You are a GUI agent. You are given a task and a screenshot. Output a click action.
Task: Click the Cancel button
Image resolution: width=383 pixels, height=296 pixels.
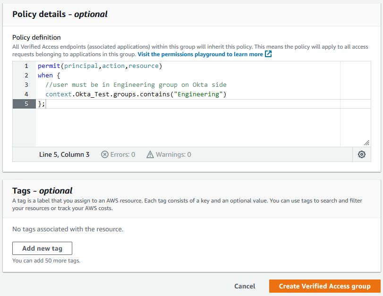[245, 286]
